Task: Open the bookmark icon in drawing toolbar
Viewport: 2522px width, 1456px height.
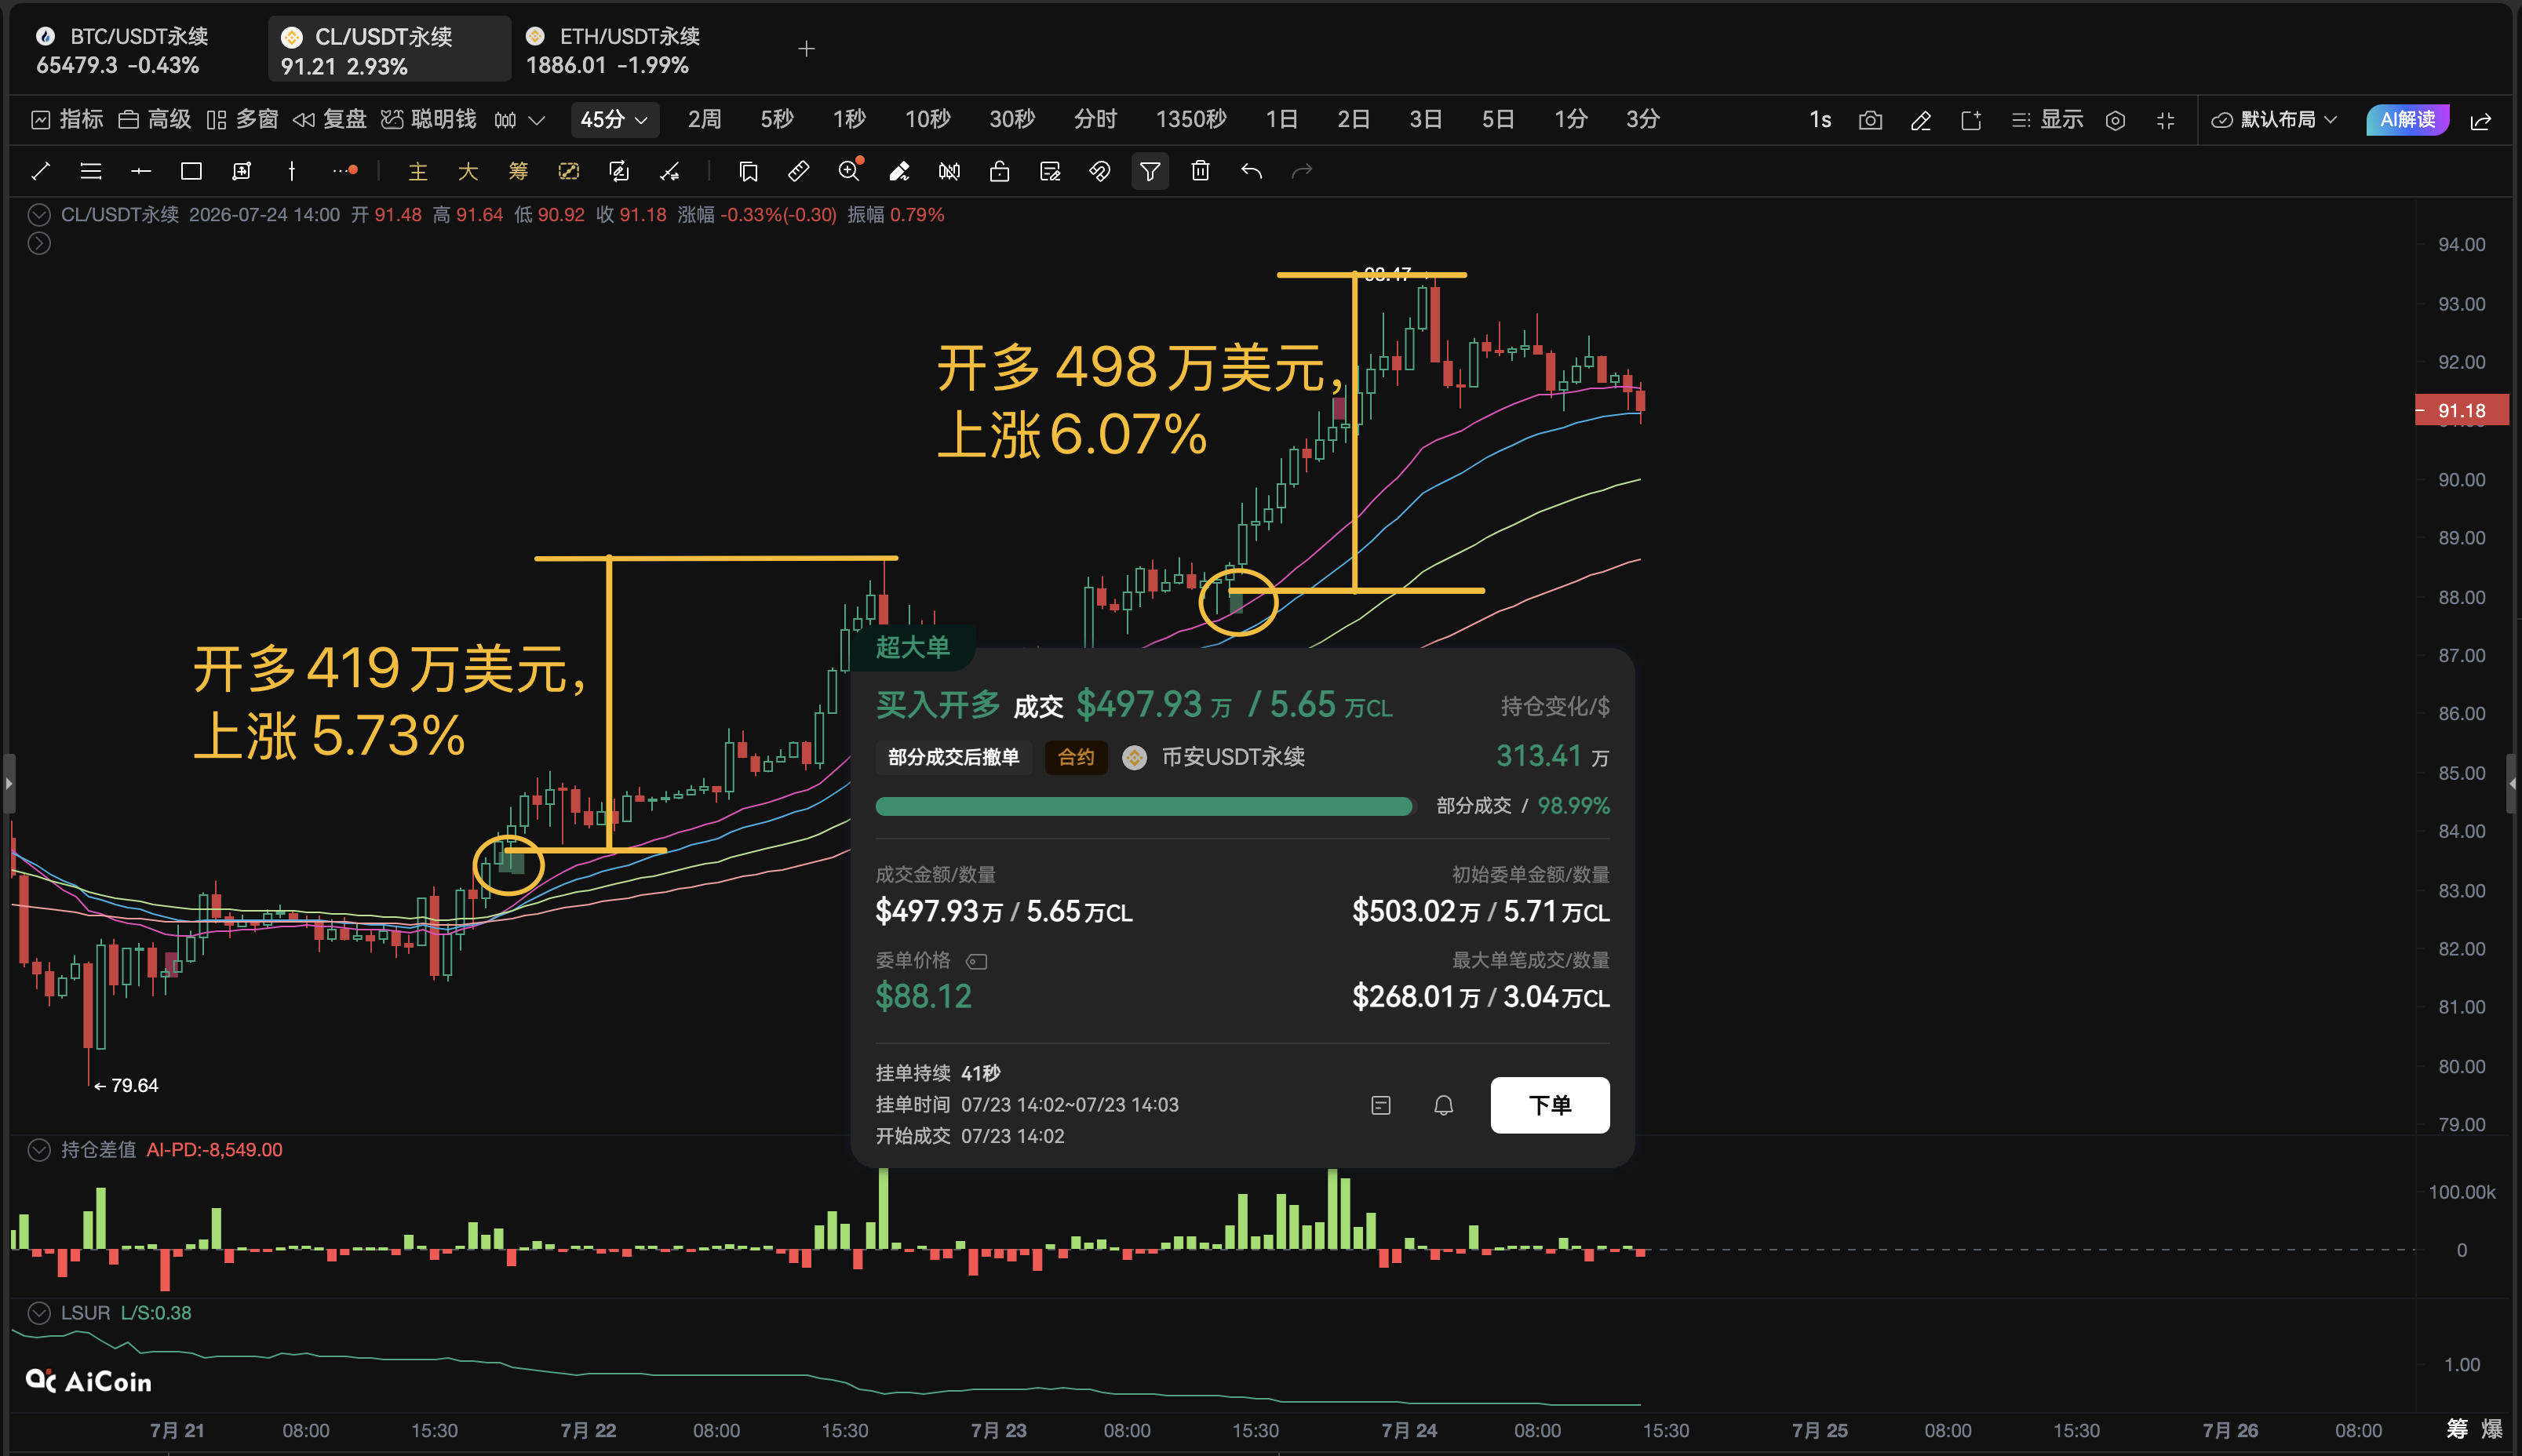Action: [x=748, y=171]
